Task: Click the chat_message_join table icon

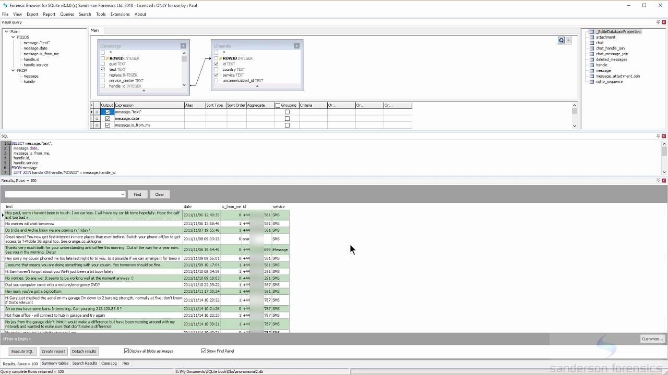Action: pos(592,54)
